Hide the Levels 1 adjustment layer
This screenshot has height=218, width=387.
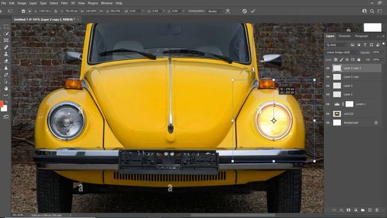click(328, 104)
